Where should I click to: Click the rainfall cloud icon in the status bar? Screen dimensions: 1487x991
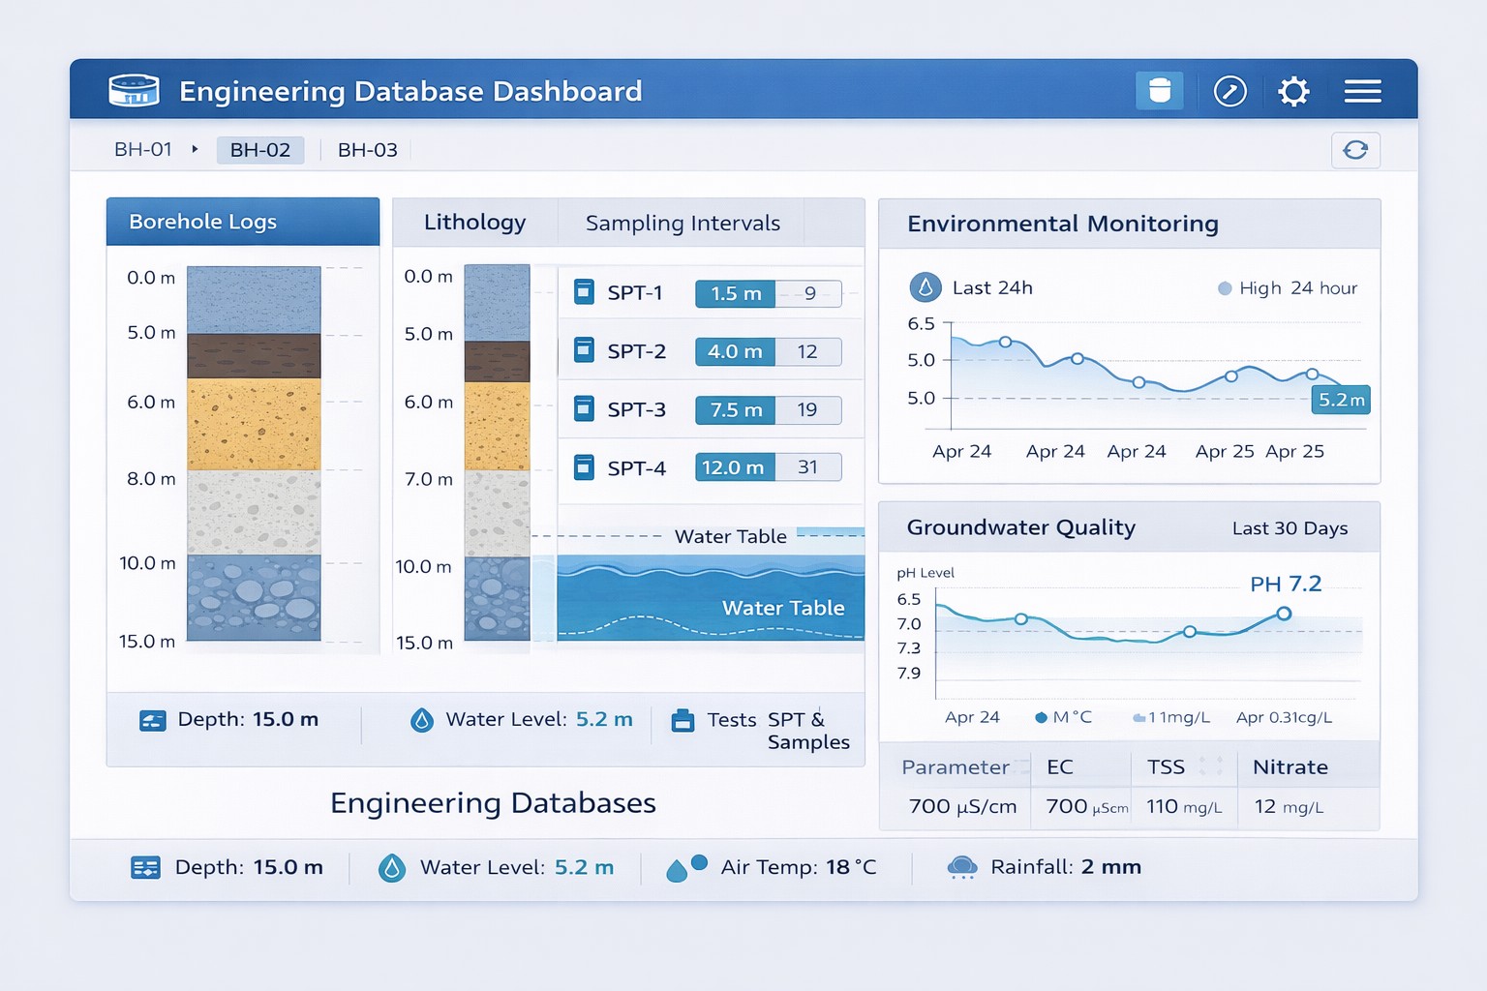pyautogui.click(x=961, y=867)
